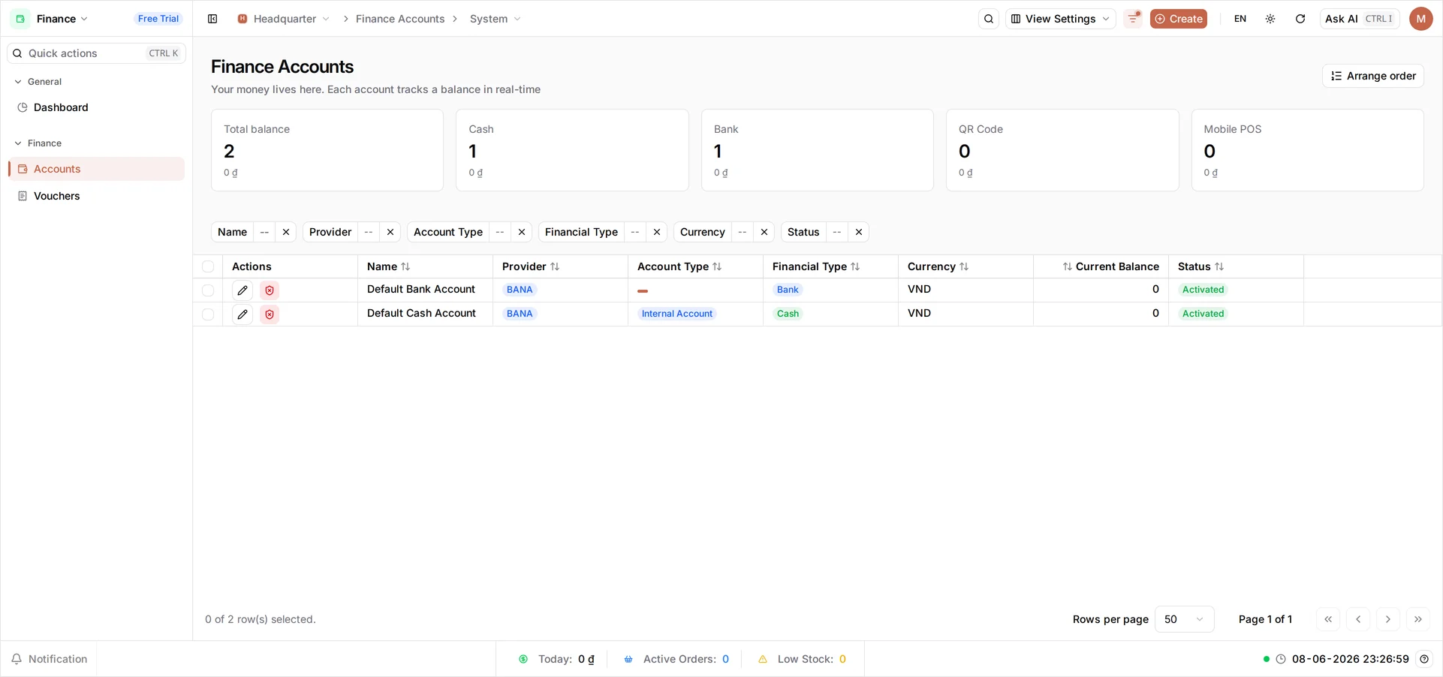Click Low Stock in the status bar

[x=803, y=659]
